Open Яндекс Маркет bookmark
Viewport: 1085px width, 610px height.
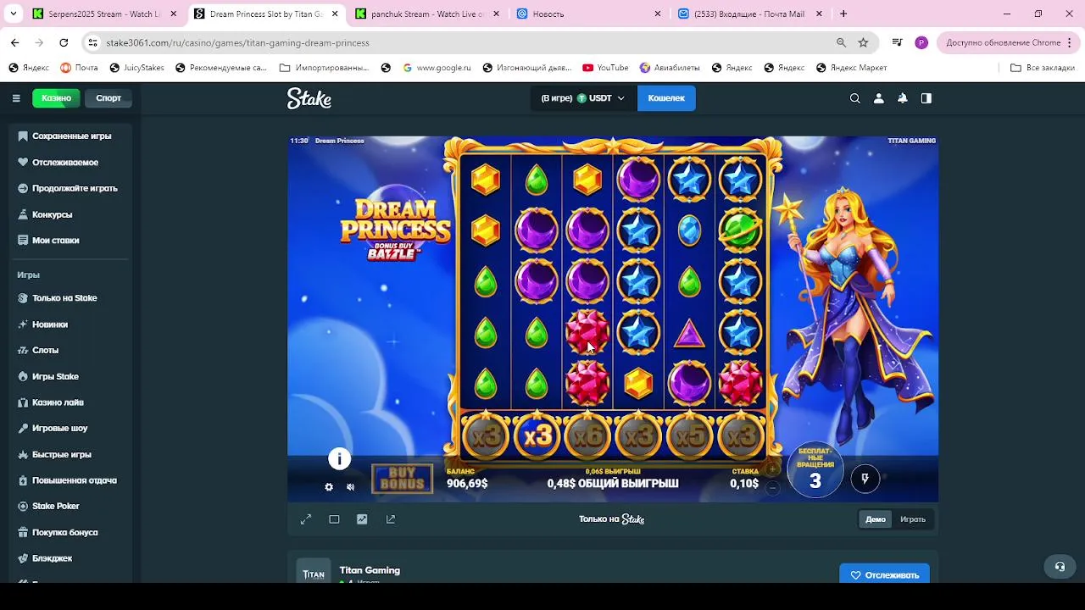(851, 68)
